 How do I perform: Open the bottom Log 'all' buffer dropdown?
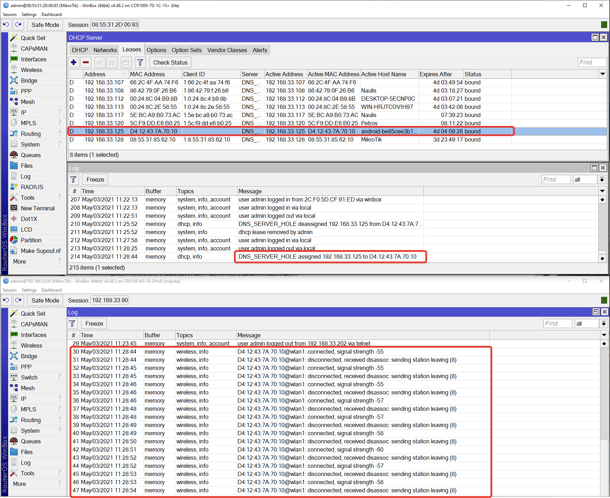coord(603,323)
